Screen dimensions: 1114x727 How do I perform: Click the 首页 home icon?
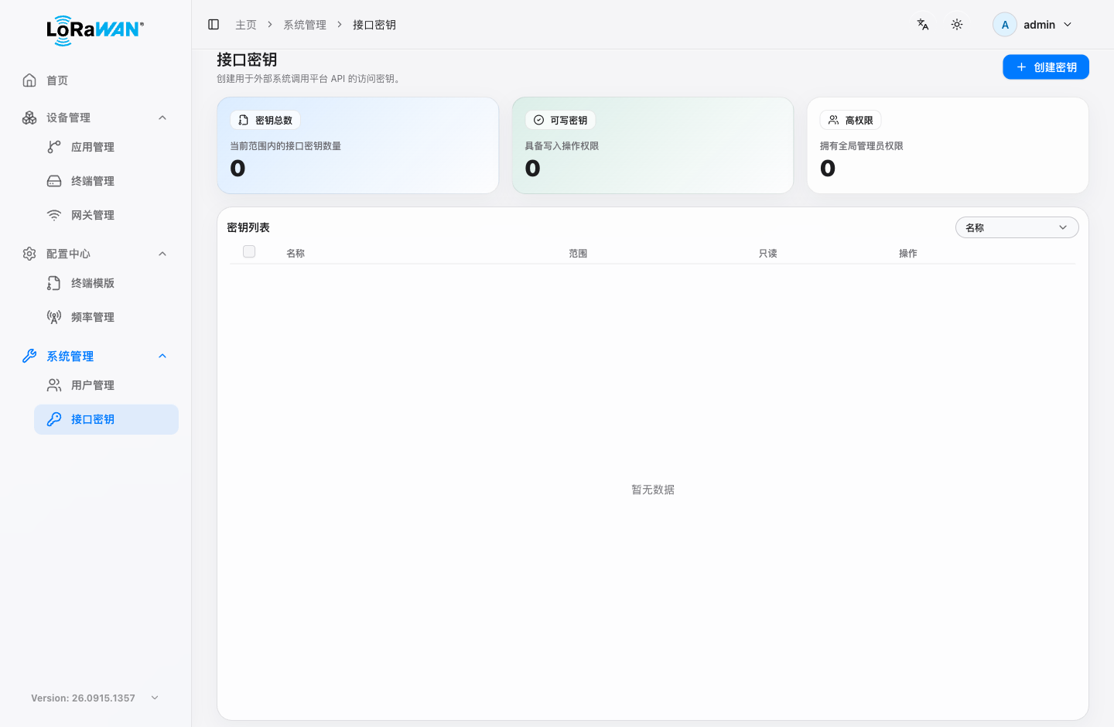pyautogui.click(x=29, y=80)
